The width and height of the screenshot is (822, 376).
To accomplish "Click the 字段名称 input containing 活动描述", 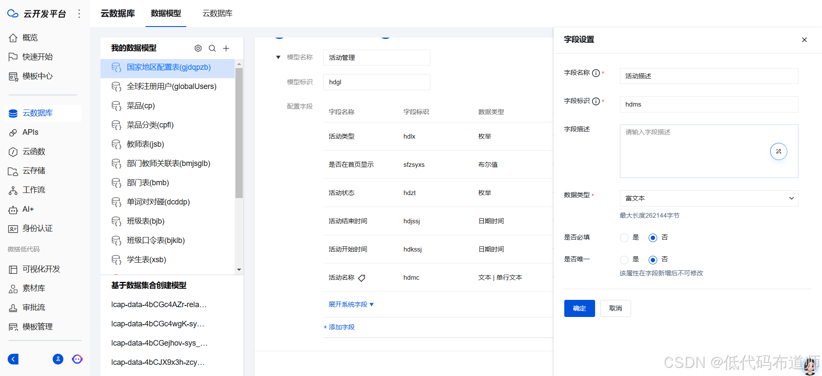I will point(709,76).
